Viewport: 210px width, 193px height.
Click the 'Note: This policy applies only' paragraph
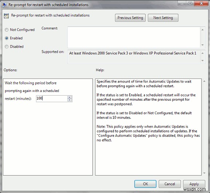click(148, 133)
